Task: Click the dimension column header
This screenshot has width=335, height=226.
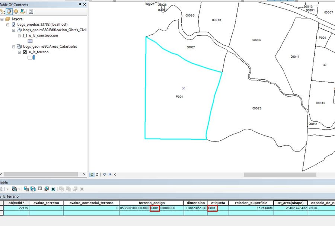Action: pos(195,203)
